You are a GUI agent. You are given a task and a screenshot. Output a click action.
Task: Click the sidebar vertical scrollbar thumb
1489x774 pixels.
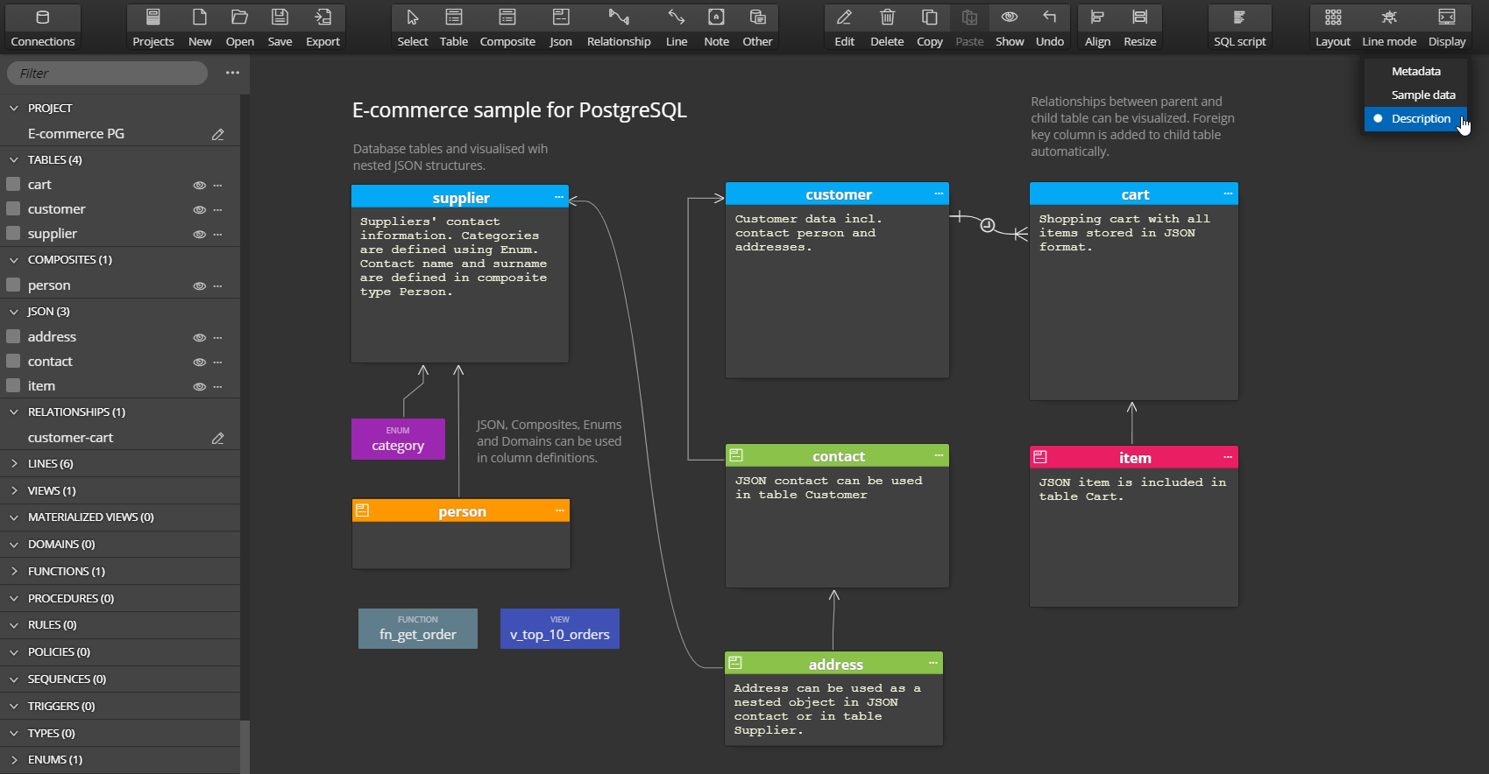pos(245,747)
